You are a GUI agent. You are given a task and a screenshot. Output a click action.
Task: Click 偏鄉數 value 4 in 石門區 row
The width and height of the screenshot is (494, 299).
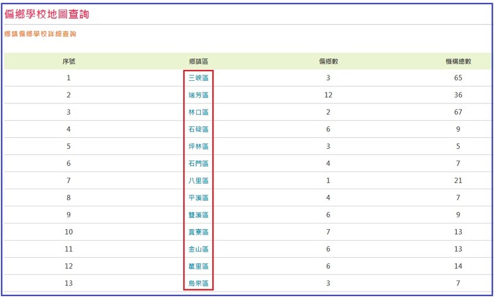pos(328,163)
